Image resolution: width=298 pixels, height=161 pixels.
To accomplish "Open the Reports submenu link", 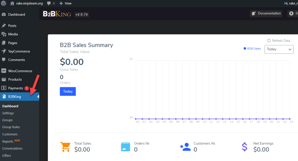I will [x=8, y=142].
